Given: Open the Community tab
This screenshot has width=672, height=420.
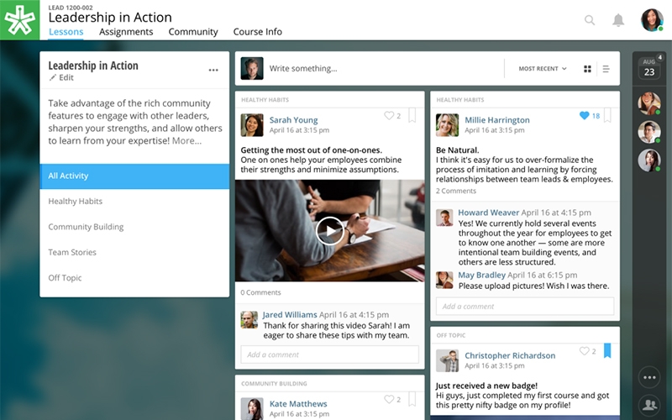Looking at the screenshot, I should (x=193, y=32).
